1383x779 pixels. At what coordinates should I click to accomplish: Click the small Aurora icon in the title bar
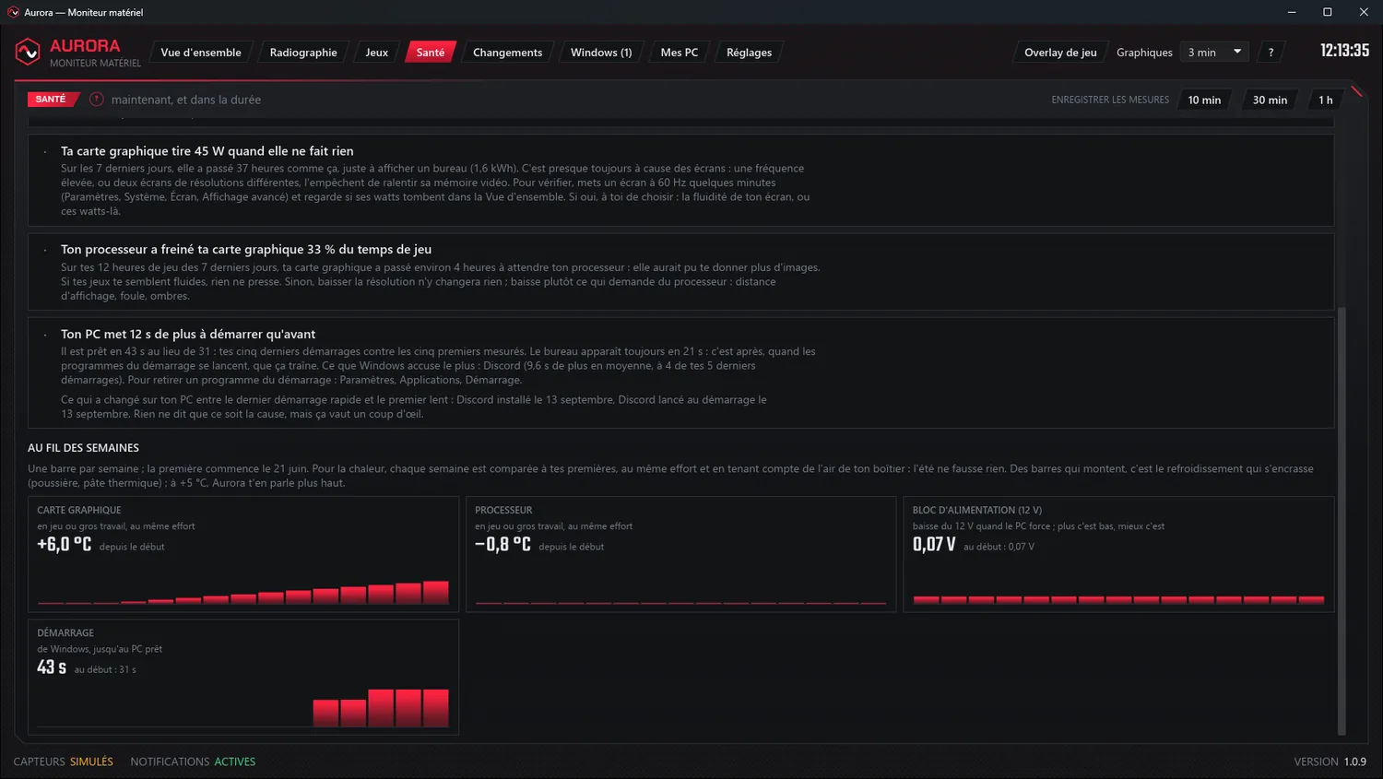(x=13, y=12)
